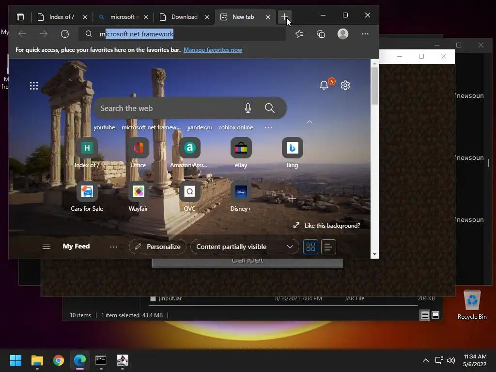Viewport: 496px width, 372px height.
Task: Switch File Explorer to large icons view
Action: pyautogui.click(x=435, y=315)
